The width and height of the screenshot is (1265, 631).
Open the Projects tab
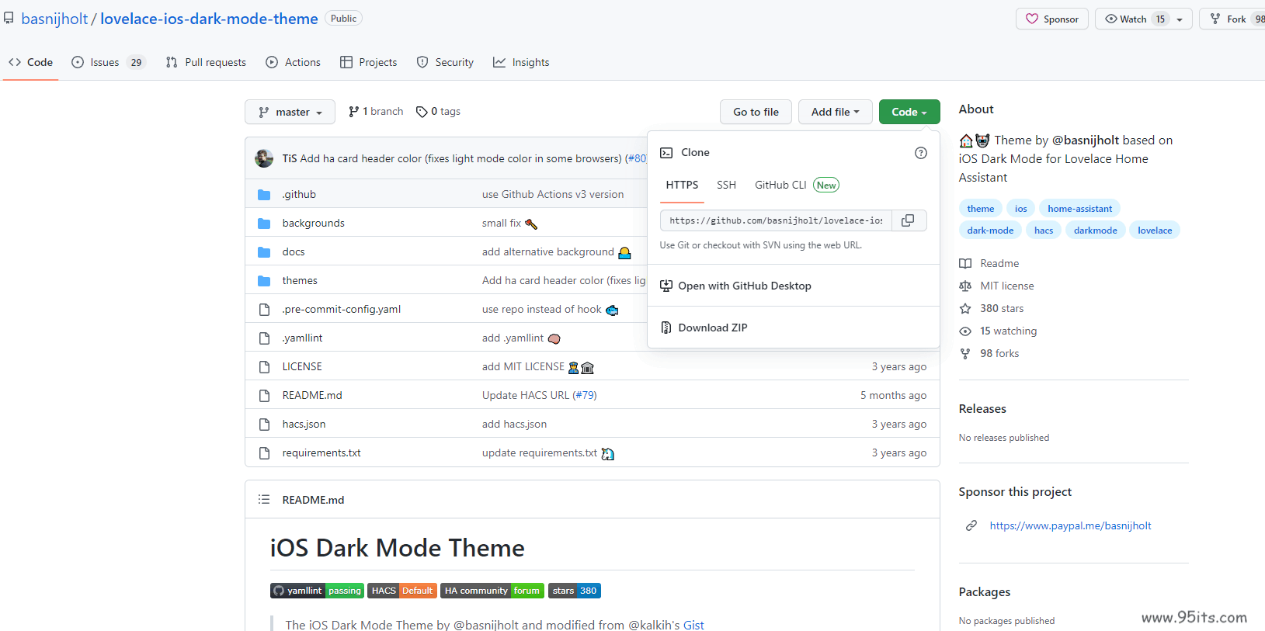[368, 62]
